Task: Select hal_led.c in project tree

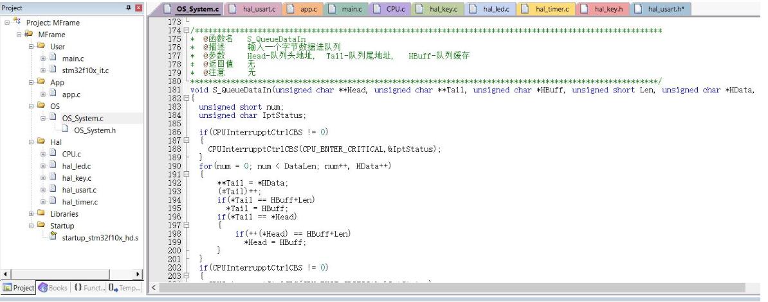Action: pyautogui.click(x=77, y=166)
